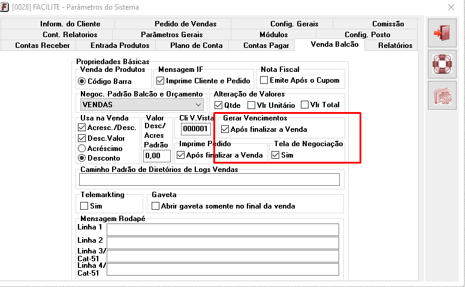
Task: Click the Linha 3/Cat-51 field
Action: click(x=223, y=256)
